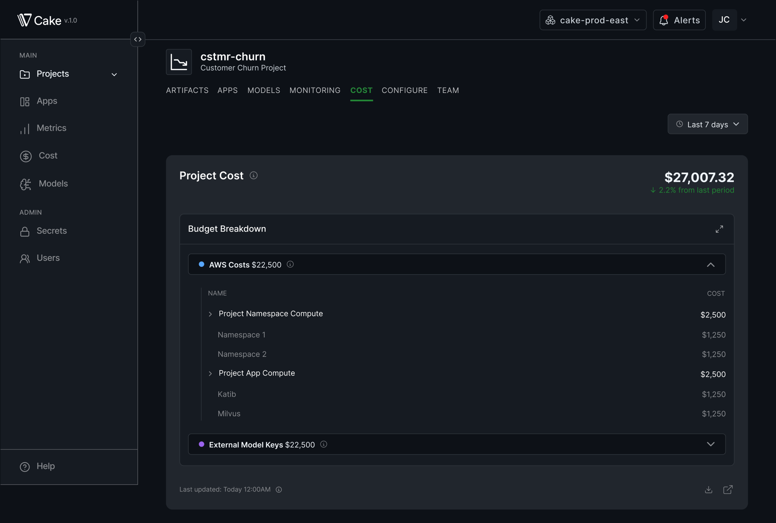776x523 pixels.
Task: Open the cake-prod-east cluster selector
Action: 592,20
